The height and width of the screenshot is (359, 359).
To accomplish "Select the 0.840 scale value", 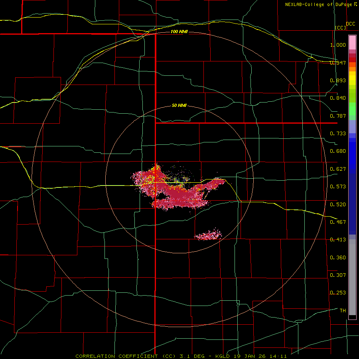I will click(x=338, y=98).
